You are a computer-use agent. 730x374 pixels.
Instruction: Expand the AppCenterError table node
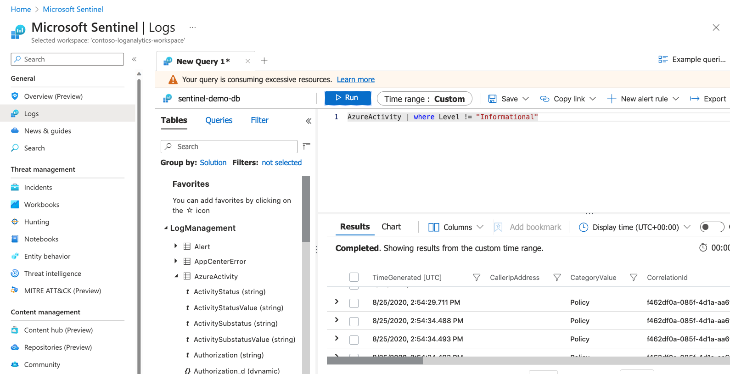175,261
